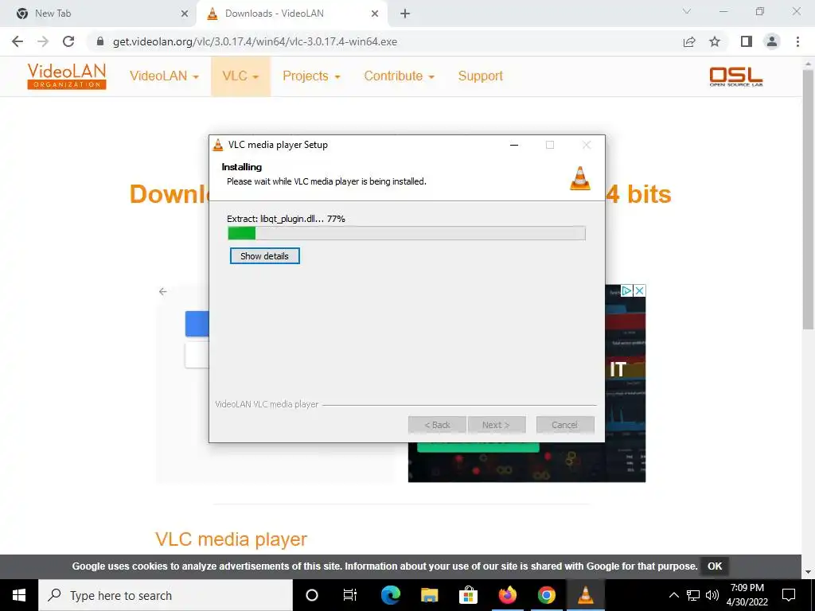Reload the VideoLAN download page

pos(68,41)
